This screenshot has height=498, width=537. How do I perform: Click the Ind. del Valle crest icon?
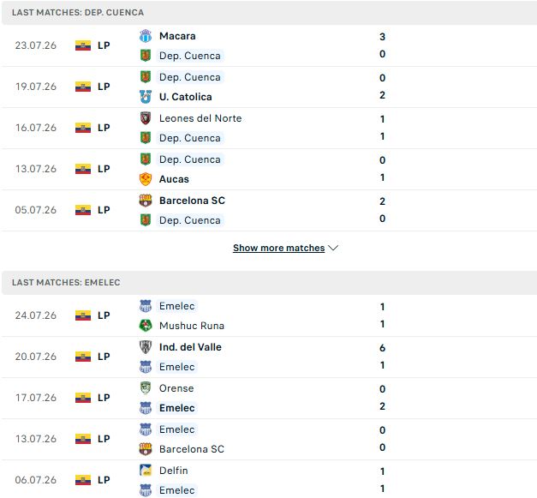(x=146, y=347)
